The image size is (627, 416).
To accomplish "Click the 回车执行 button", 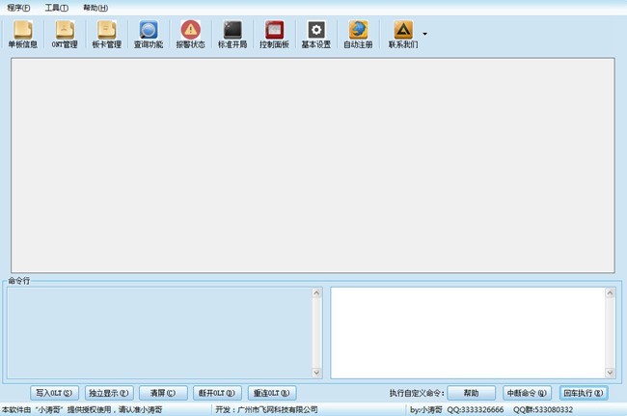I will 584,393.
